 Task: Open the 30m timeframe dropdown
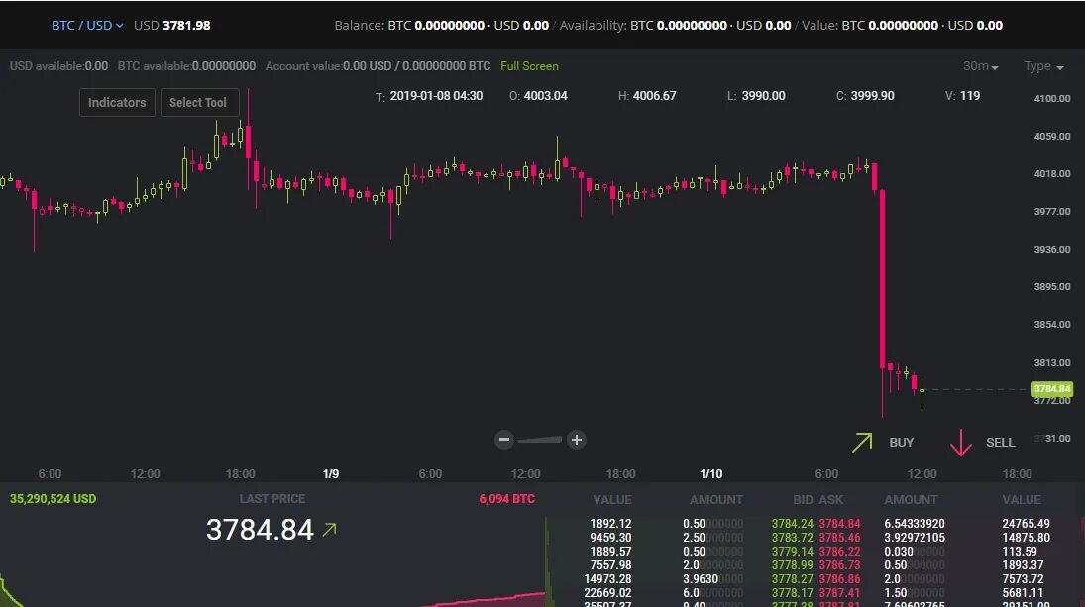coord(981,66)
